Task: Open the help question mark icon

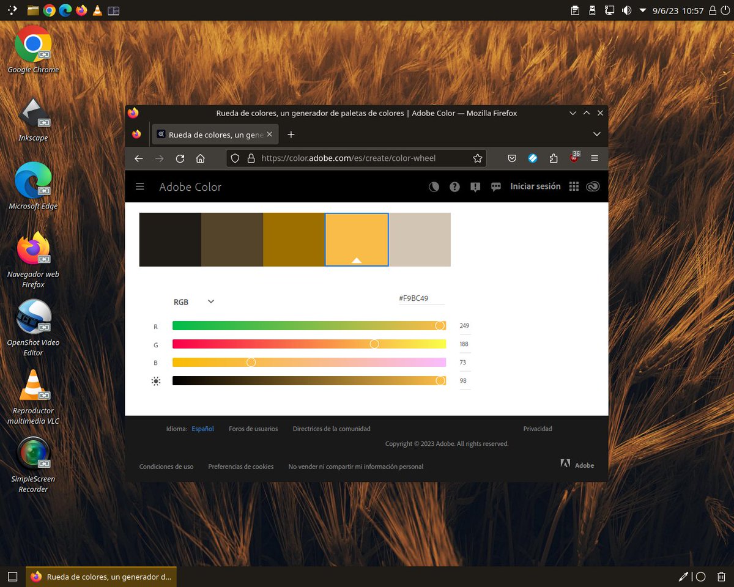Action: 454,187
